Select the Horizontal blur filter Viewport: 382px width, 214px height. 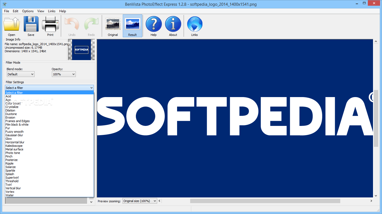49,142
